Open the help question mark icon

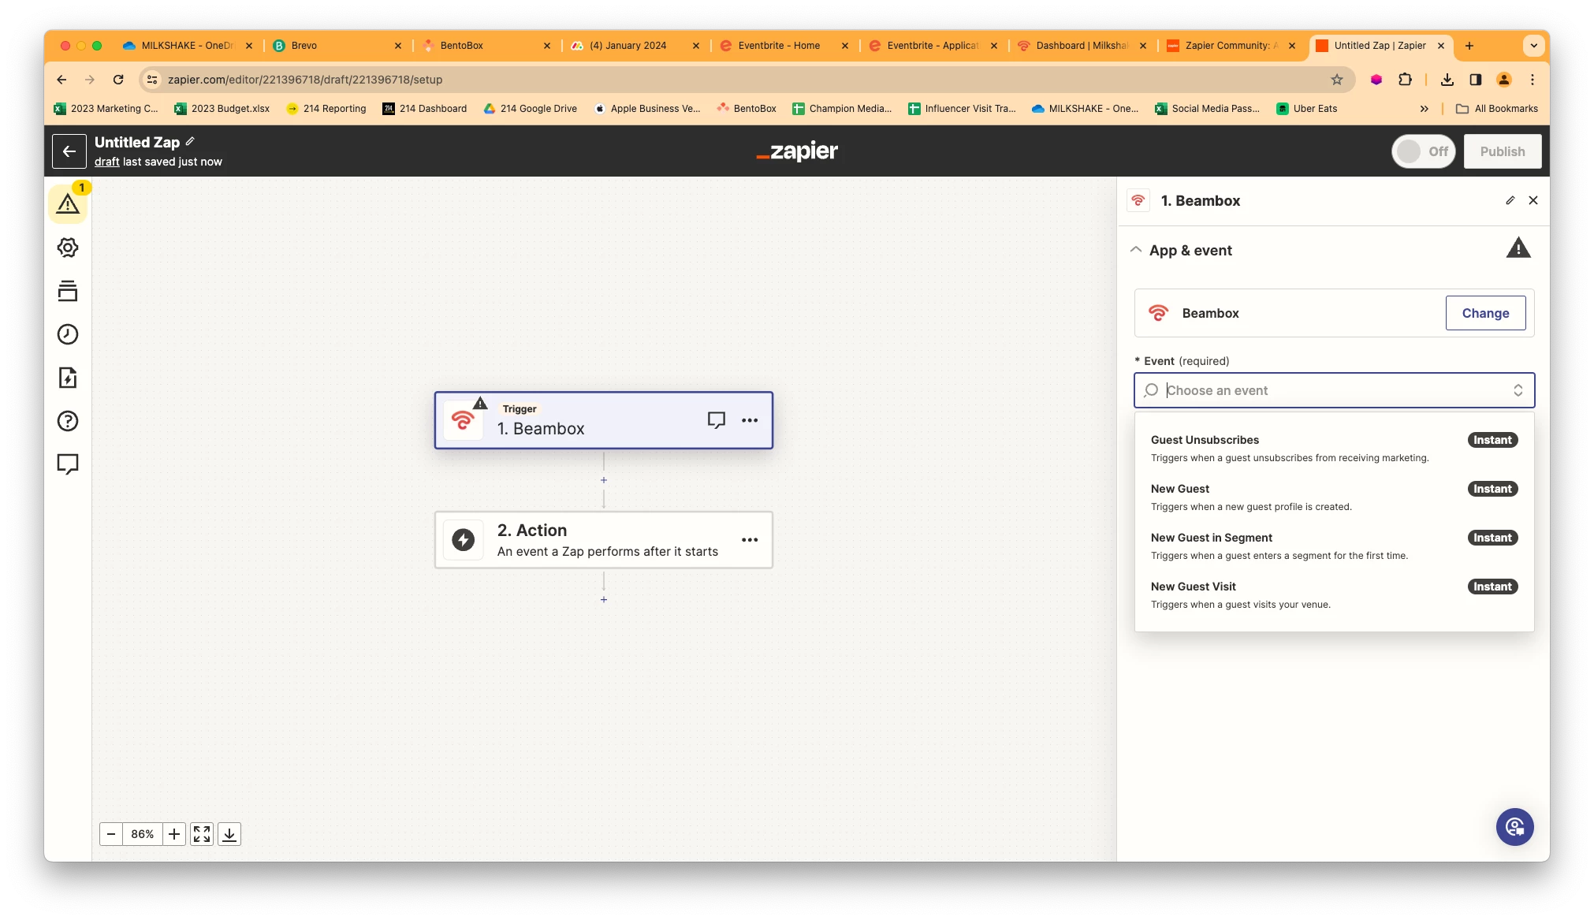[x=68, y=421]
